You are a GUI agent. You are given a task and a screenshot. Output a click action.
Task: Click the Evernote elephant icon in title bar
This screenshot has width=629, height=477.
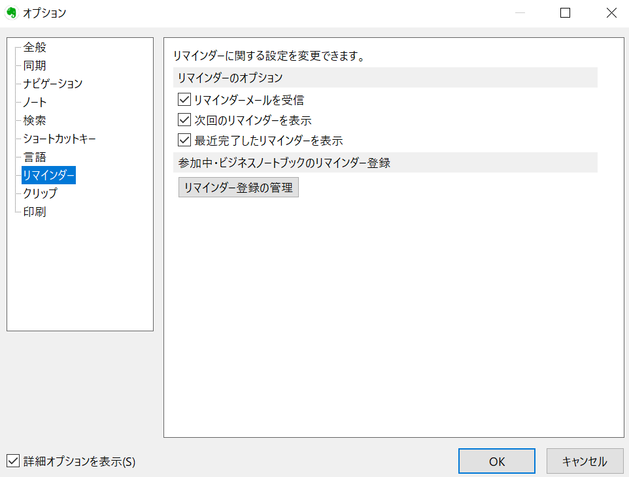click(11, 12)
